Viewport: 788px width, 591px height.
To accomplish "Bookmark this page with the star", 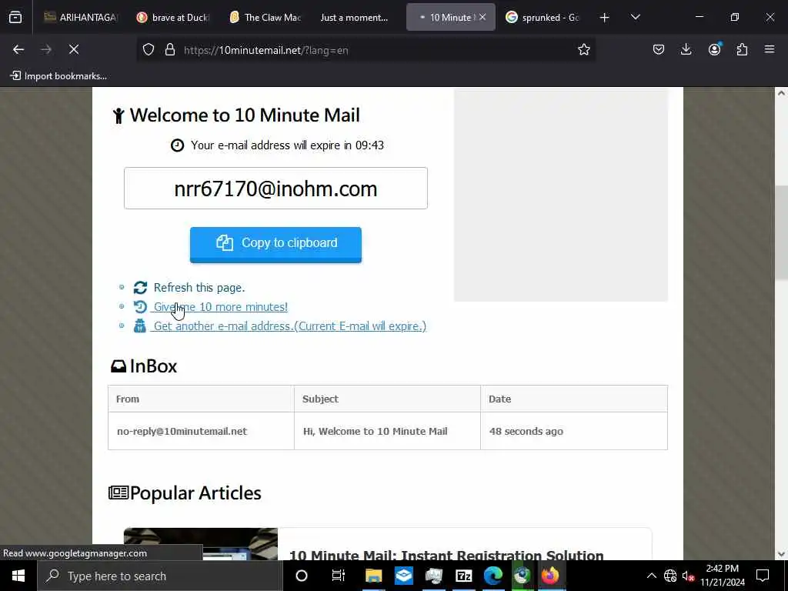I will [583, 50].
